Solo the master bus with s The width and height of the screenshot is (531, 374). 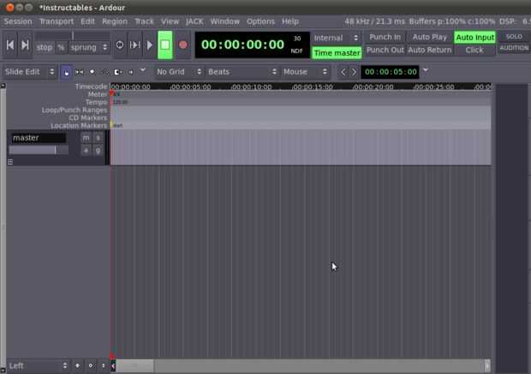(98, 138)
